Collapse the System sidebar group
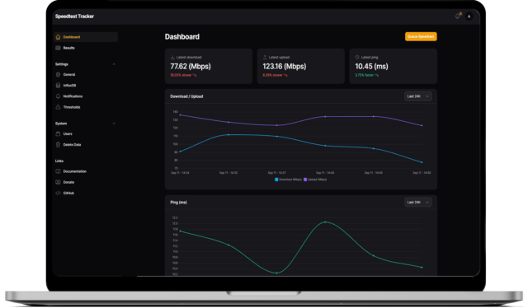This screenshot has height=308, width=528. coord(114,124)
